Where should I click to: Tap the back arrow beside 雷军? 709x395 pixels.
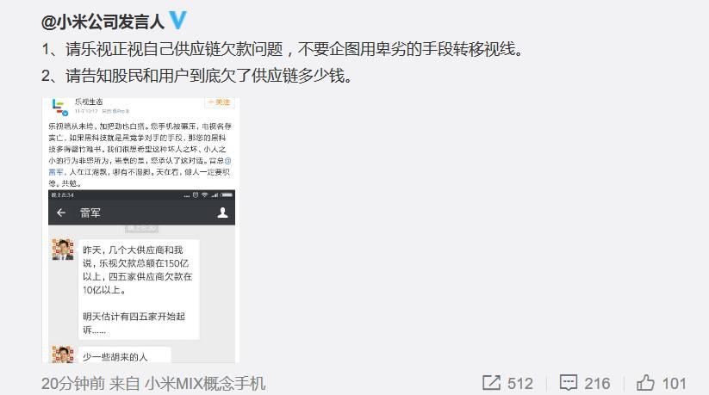[x=61, y=213]
